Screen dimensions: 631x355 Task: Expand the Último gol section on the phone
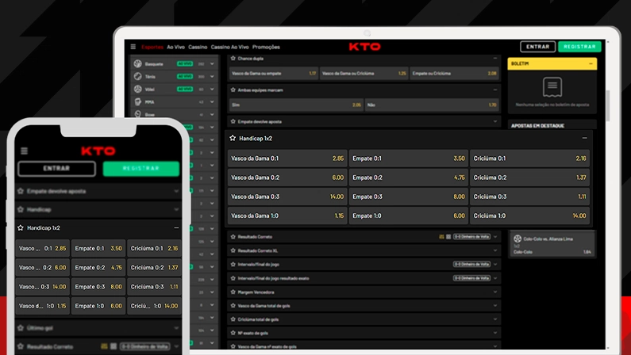click(176, 327)
